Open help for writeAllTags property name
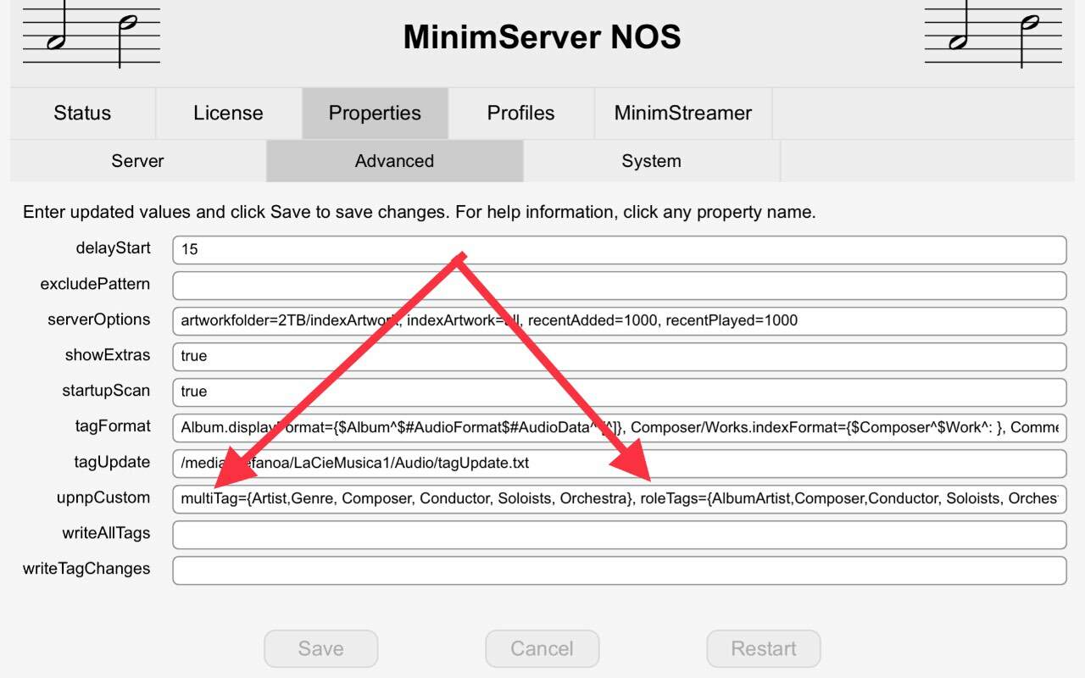This screenshot has width=1085, height=678. pos(106,533)
